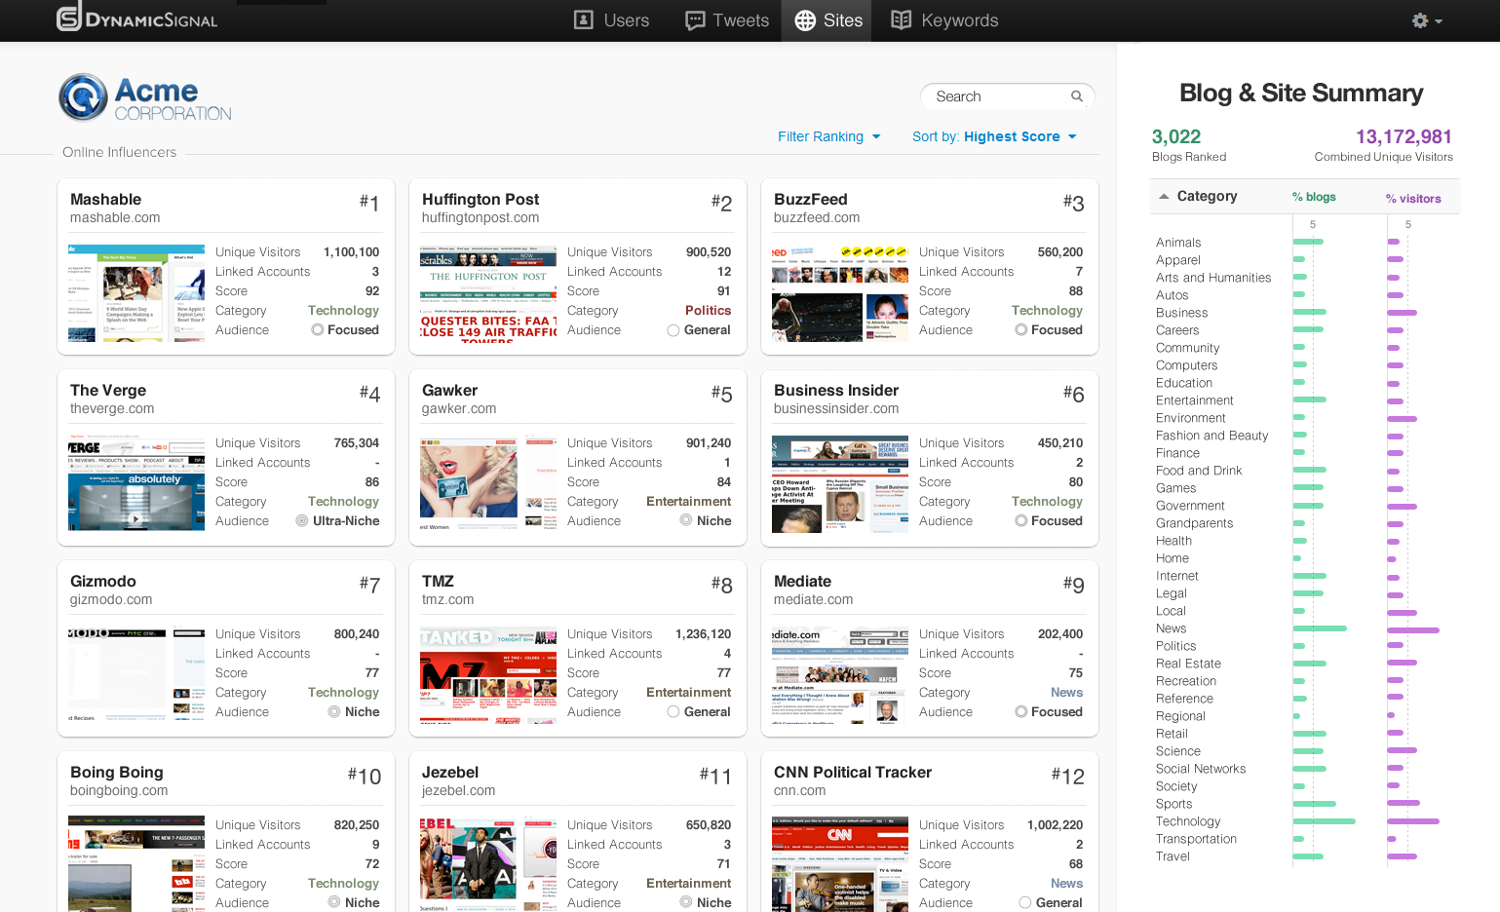Click the News visitors percentage bar

pos(1412,629)
